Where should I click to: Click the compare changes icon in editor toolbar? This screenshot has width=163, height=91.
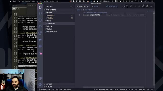[127, 6]
